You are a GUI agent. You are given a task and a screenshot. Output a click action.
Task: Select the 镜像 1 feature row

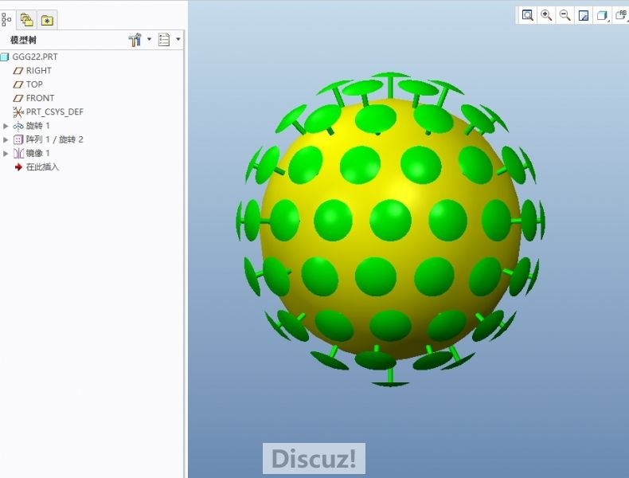[x=37, y=153]
